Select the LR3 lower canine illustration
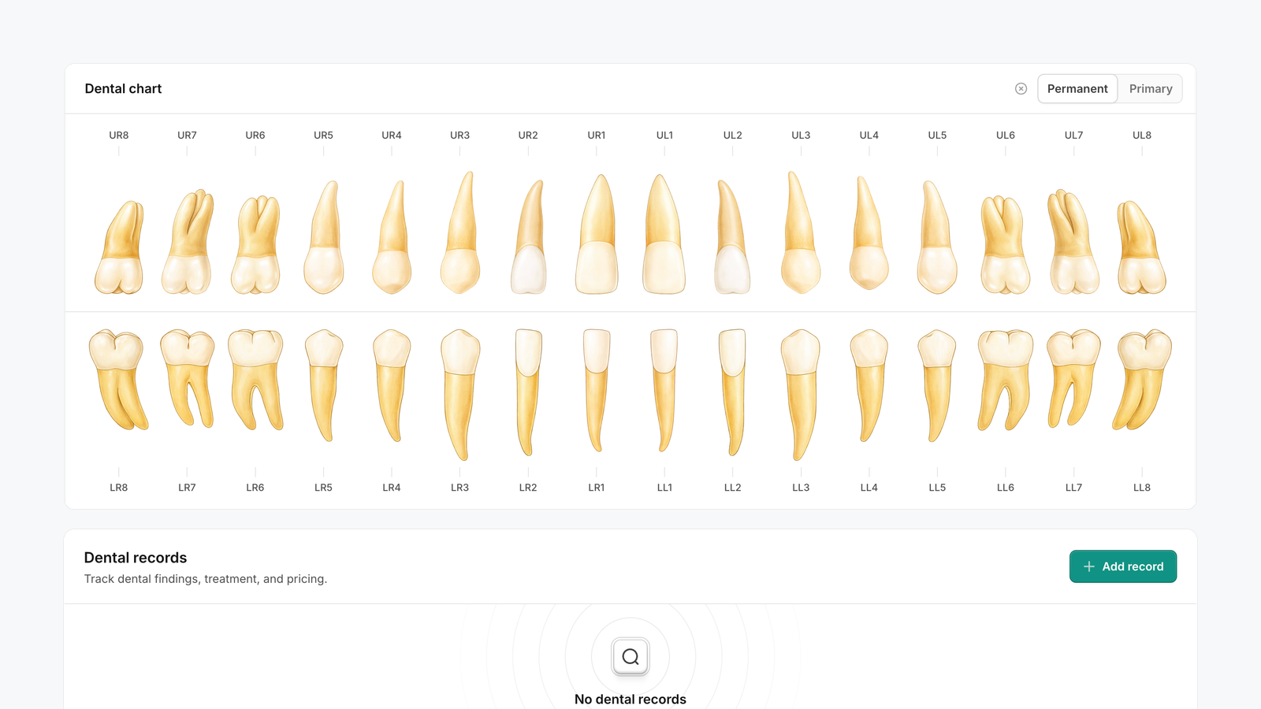The height and width of the screenshot is (709, 1261). [460, 395]
